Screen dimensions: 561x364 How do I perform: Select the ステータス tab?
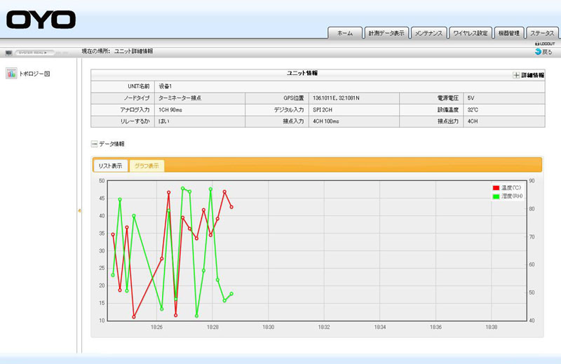[542, 33]
